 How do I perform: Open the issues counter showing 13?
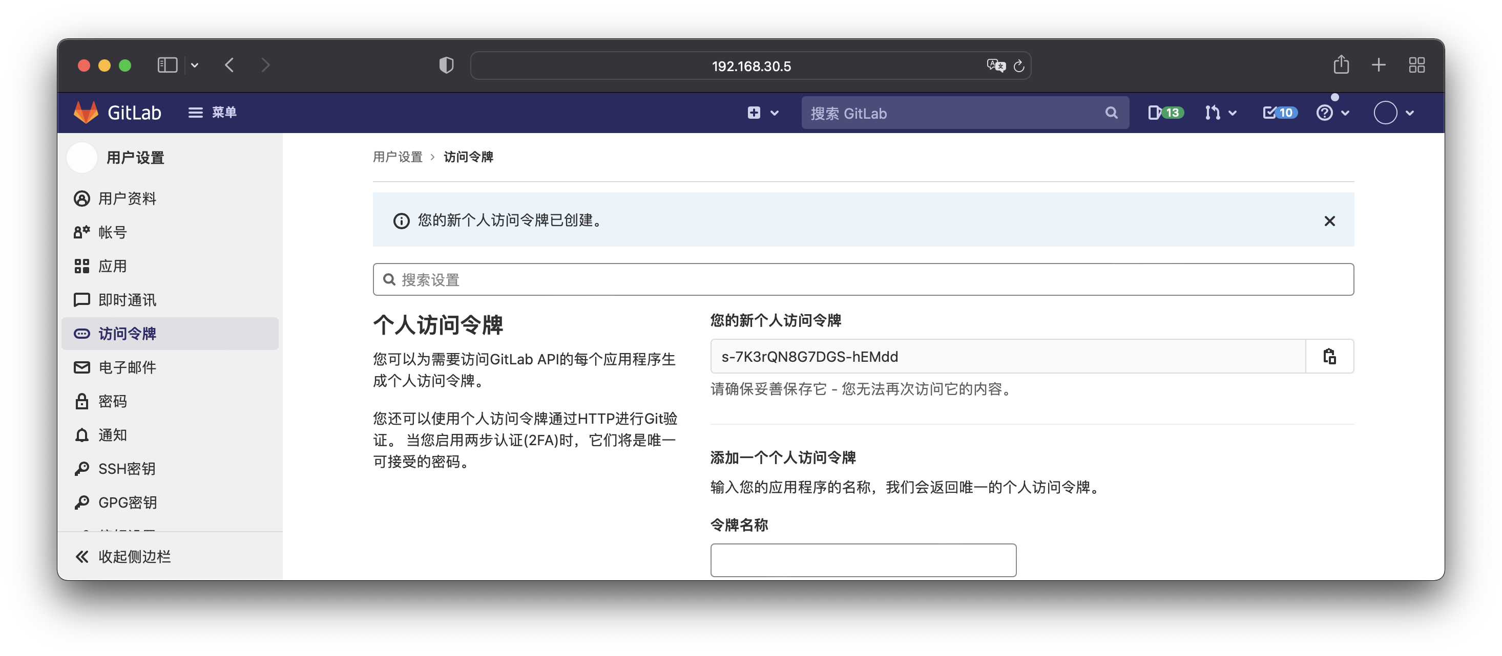[1165, 113]
